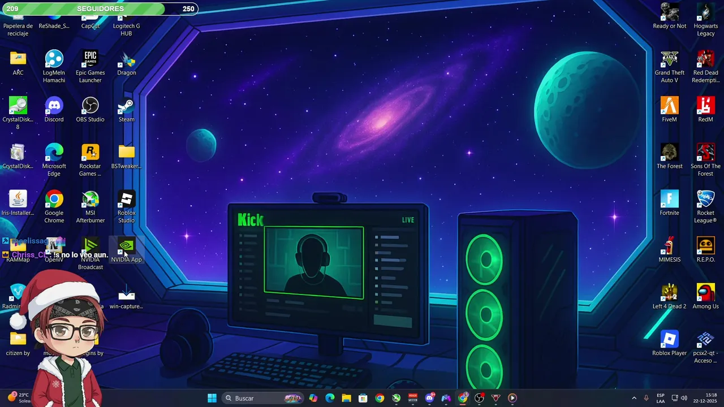The width and height of the screenshot is (724, 407).
Task: Open Voicemeeter from the taskbar
Action: pyautogui.click(x=413, y=398)
